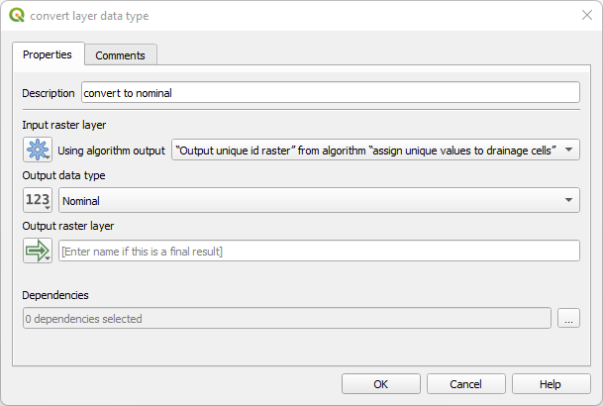Screen dimensions: 603x406
Task: Open the input source gear button
Action: click(x=38, y=150)
